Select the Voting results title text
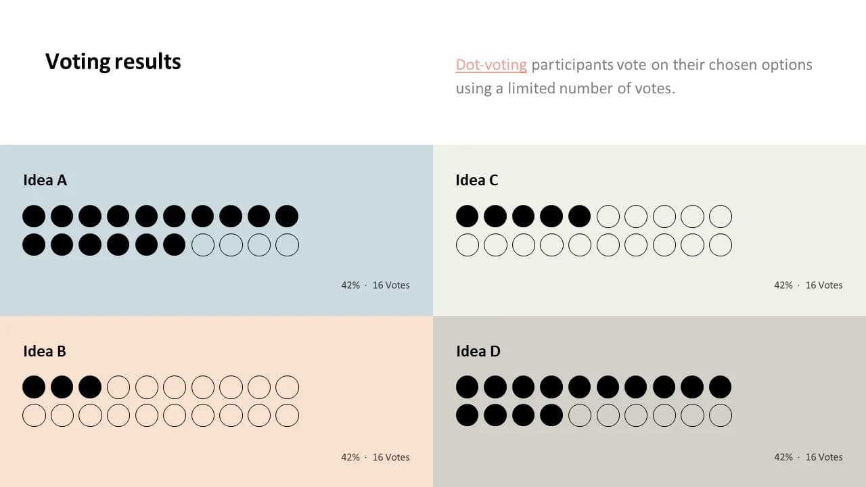 click(x=113, y=62)
